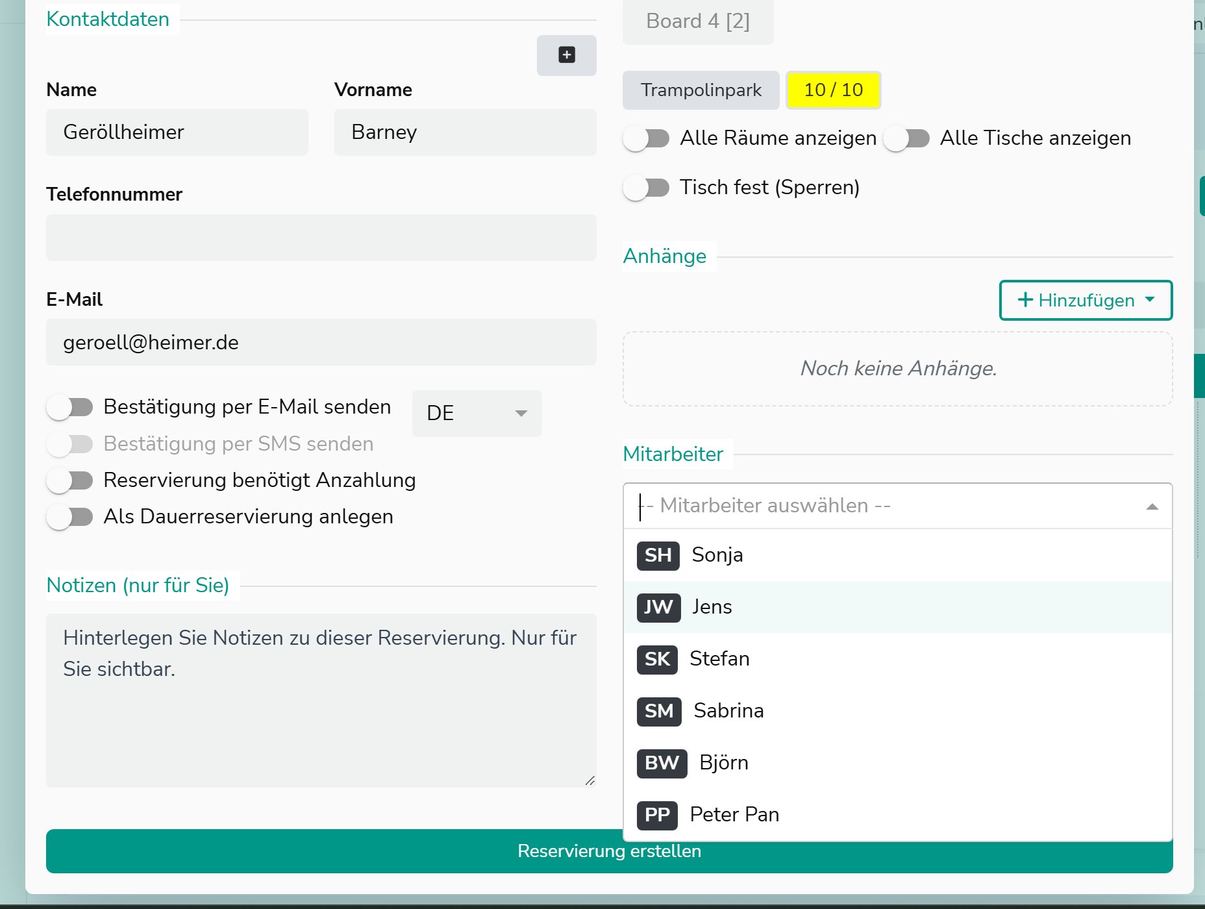The width and height of the screenshot is (1205, 909).
Task: Toggle Alle Räume anzeigen switch
Action: [x=646, y=138]
